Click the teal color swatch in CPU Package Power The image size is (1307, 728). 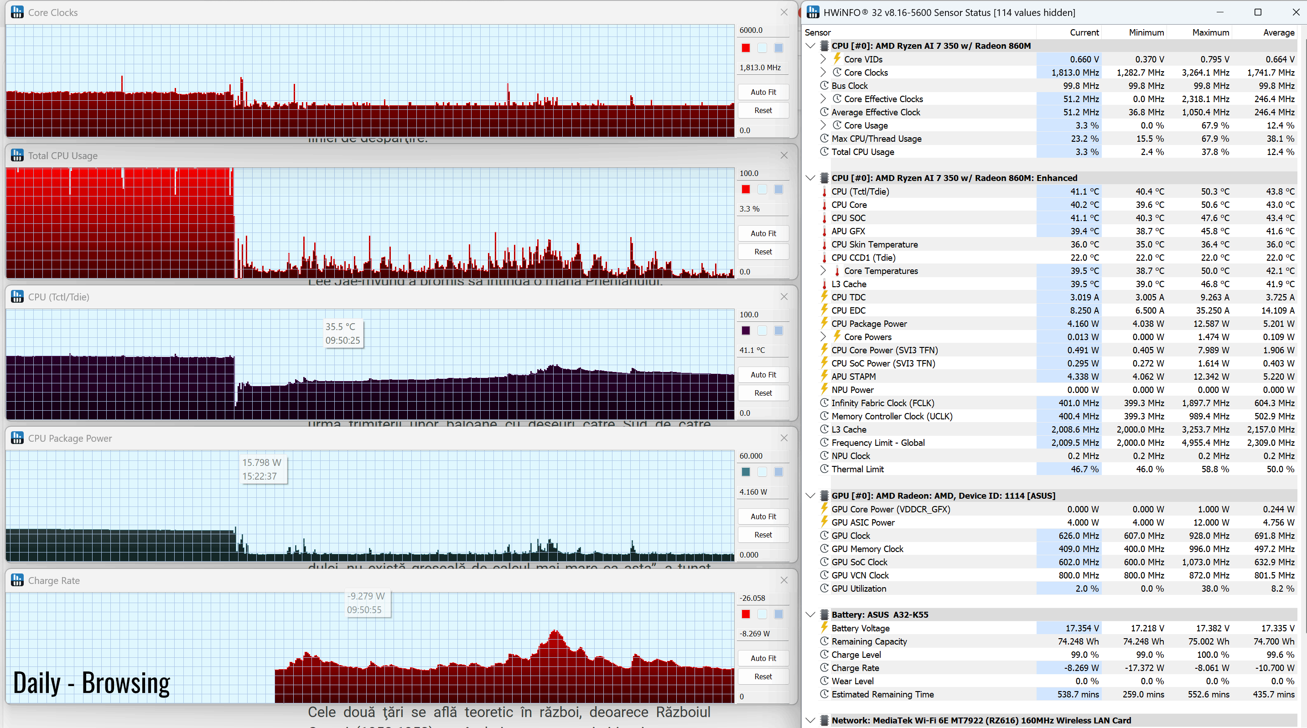click(x=746, y=472)
